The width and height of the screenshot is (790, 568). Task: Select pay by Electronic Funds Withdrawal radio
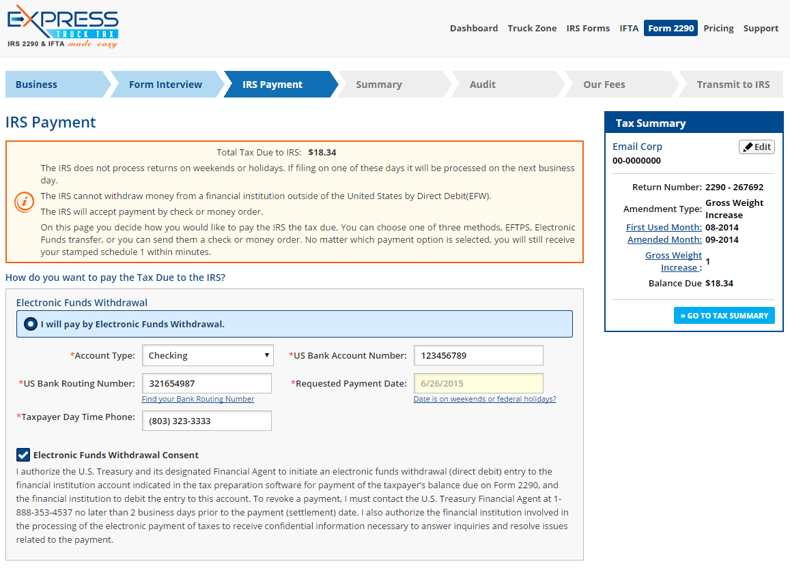[31, 324]
